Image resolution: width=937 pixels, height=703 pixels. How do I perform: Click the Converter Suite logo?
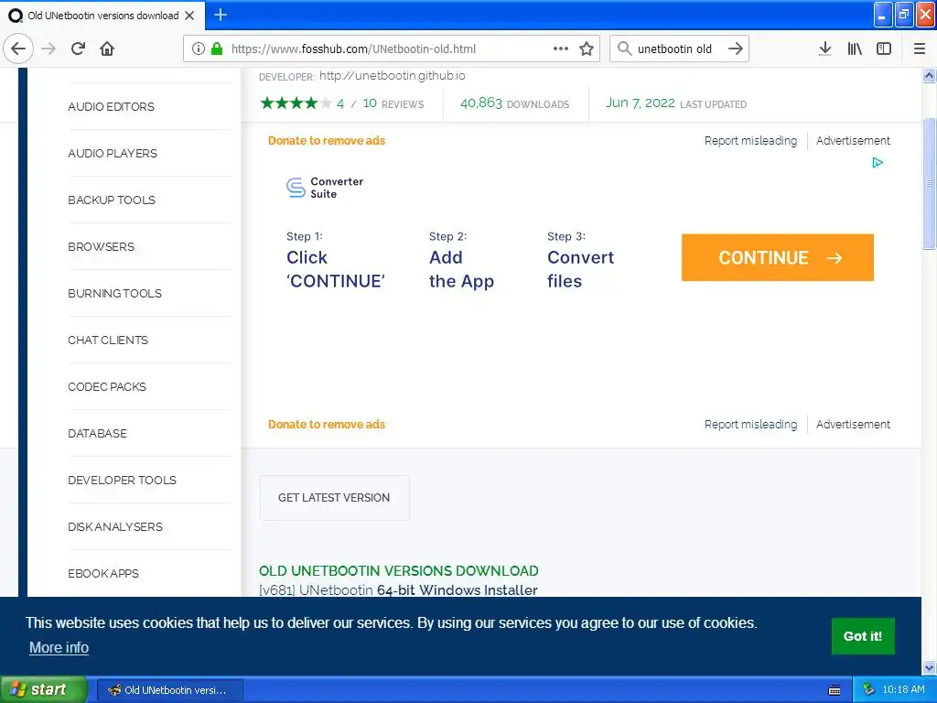click(325, 188)
